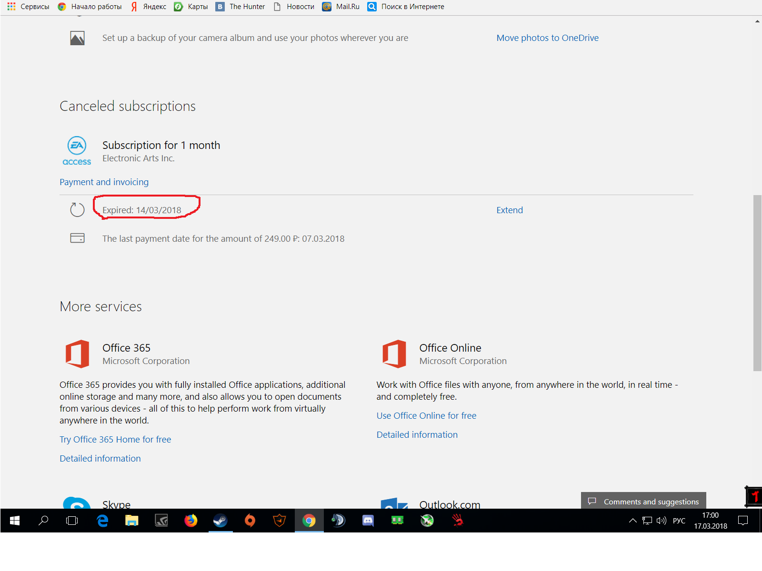Switch the РУС input language

[x=679, y=521]
